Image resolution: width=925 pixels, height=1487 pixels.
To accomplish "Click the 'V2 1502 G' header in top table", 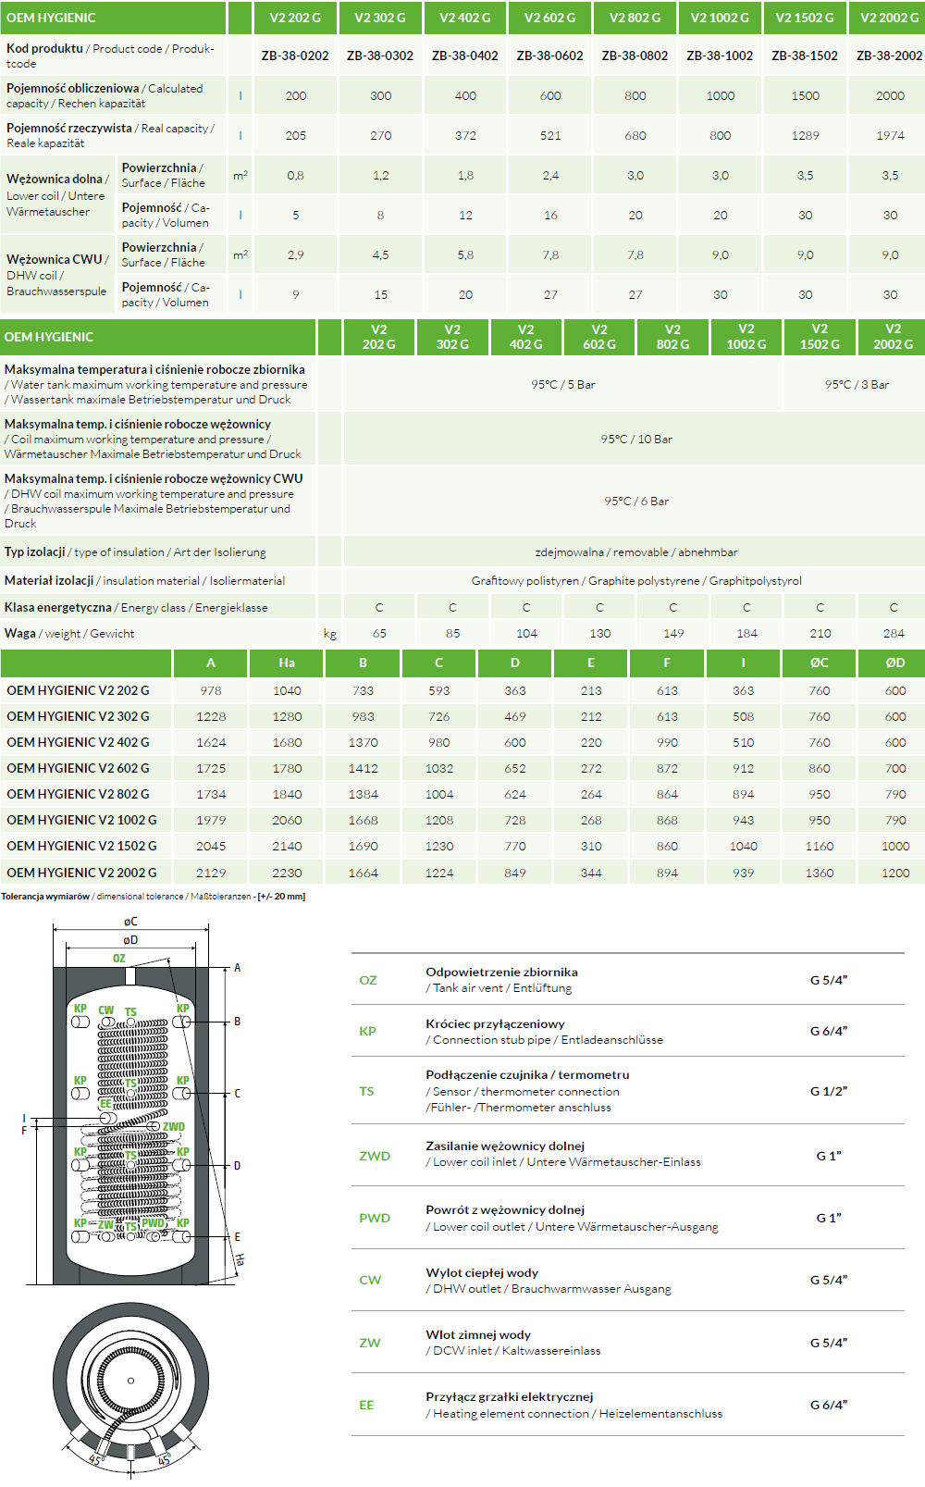I will coord(805,18).
